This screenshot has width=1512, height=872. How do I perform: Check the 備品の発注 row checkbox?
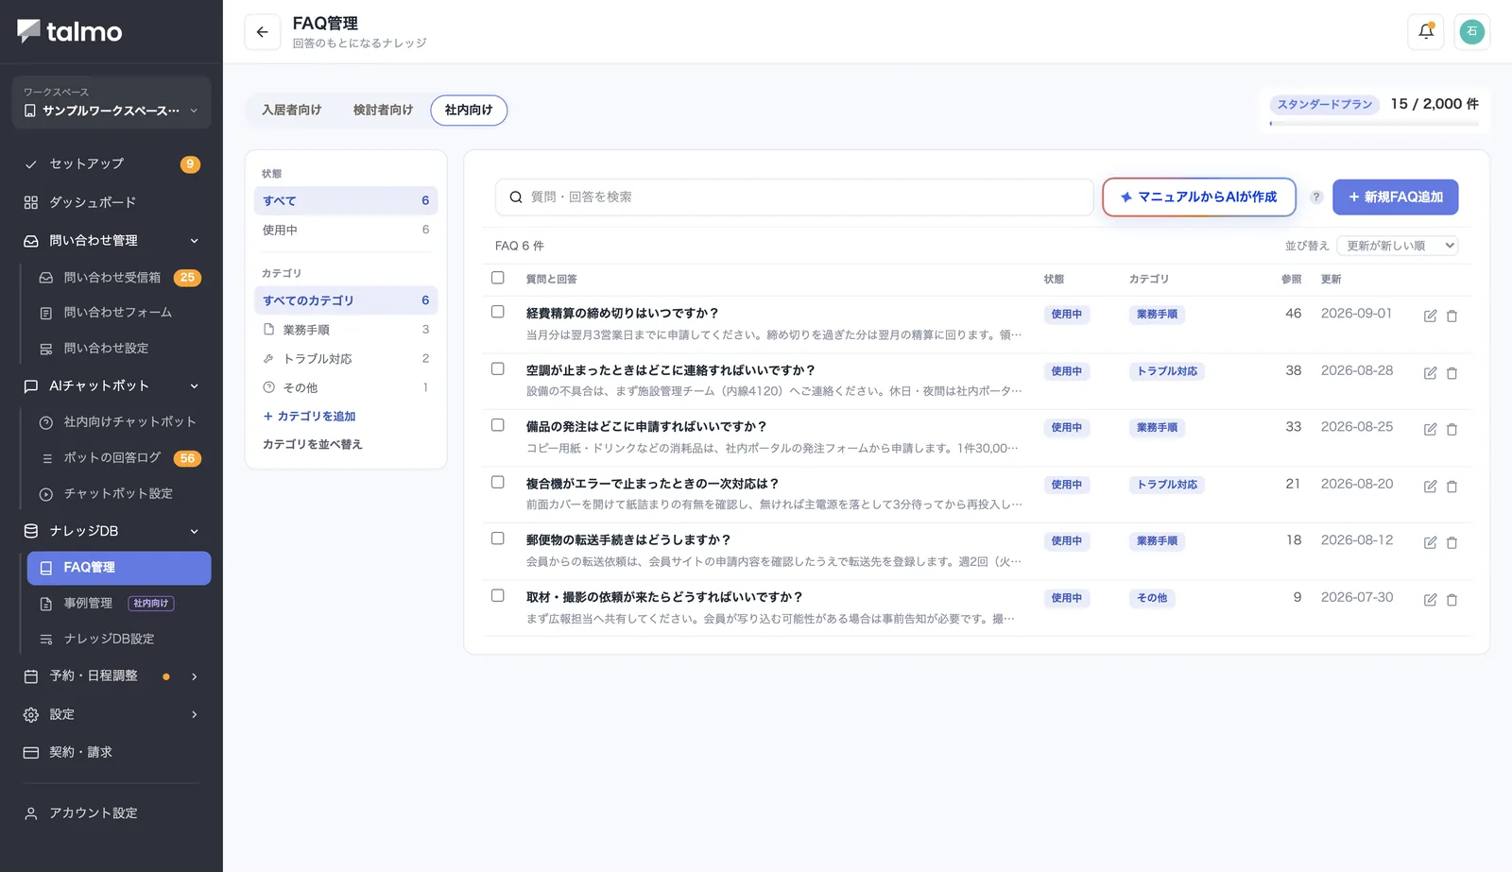498,425
